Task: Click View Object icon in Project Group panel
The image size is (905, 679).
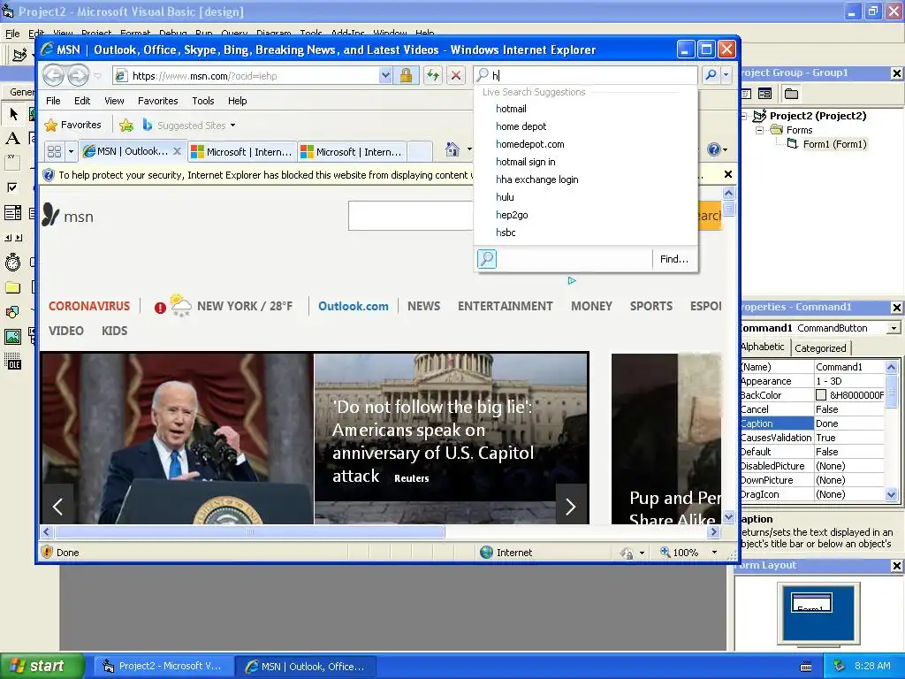Action: coord(764,94)
